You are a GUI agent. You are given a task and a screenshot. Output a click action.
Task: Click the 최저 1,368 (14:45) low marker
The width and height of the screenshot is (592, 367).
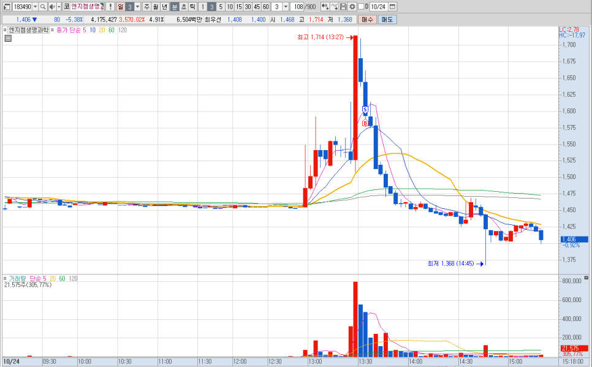point(451,263)
